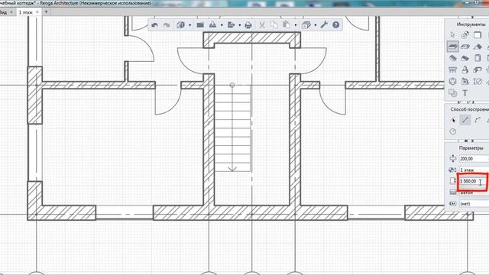Expand the dropdown arrow beside the save icon
The image size is (489, 275).
(222, 25)
